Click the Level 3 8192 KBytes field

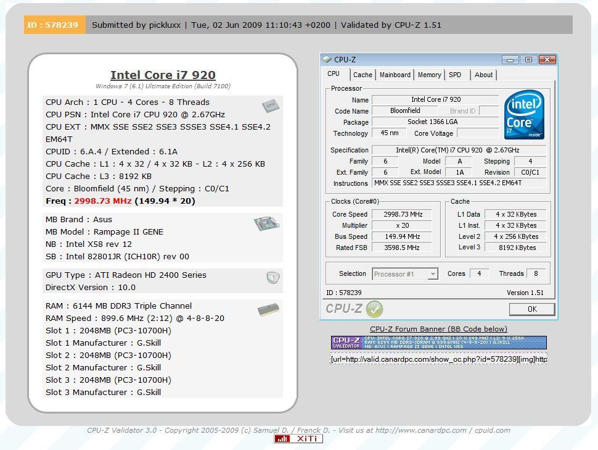[x=515, y=248]
